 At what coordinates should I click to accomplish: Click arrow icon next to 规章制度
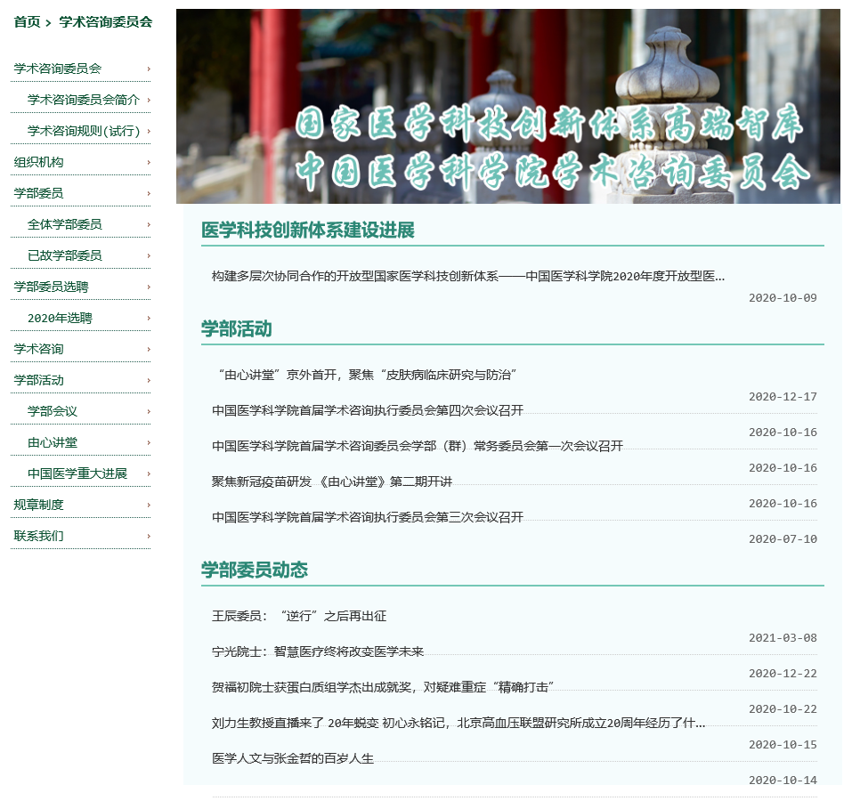click(149, 506)
